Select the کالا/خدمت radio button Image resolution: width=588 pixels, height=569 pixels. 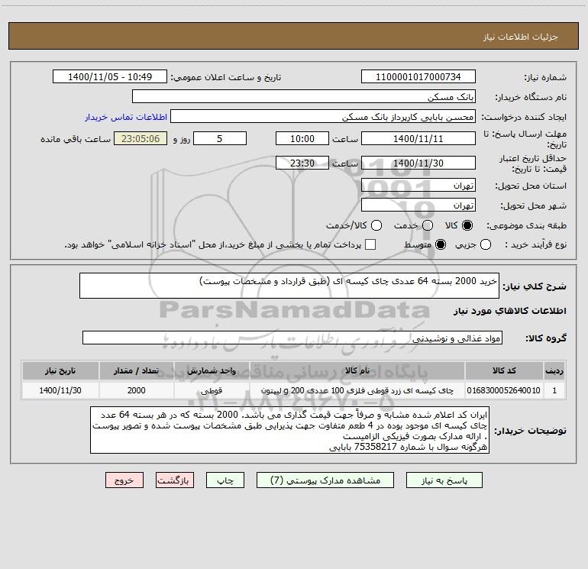[x=376, y=225]
